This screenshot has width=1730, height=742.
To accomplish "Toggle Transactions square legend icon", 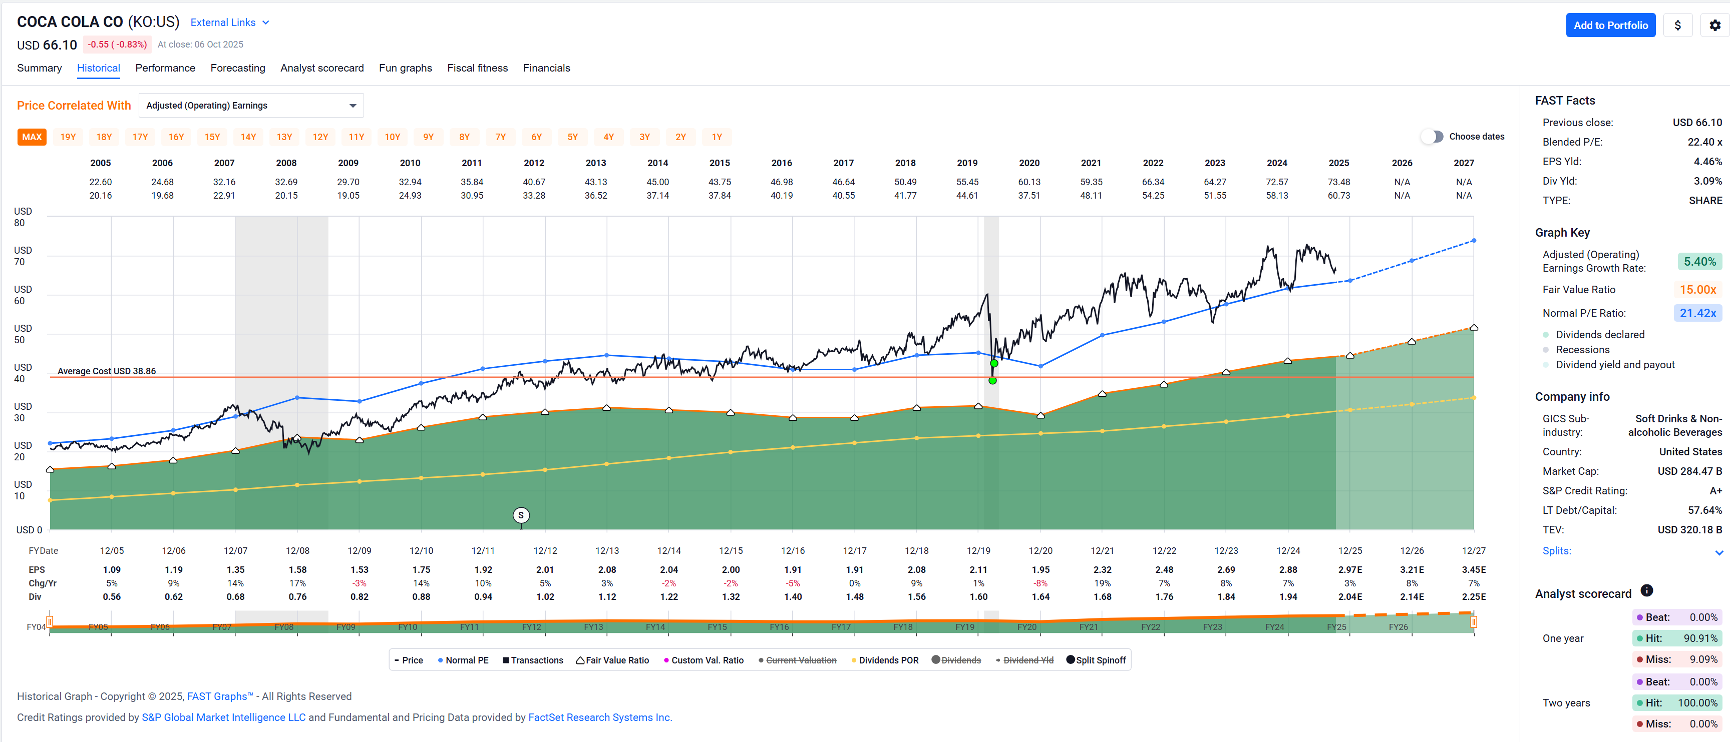I will (x=506, y=660).
